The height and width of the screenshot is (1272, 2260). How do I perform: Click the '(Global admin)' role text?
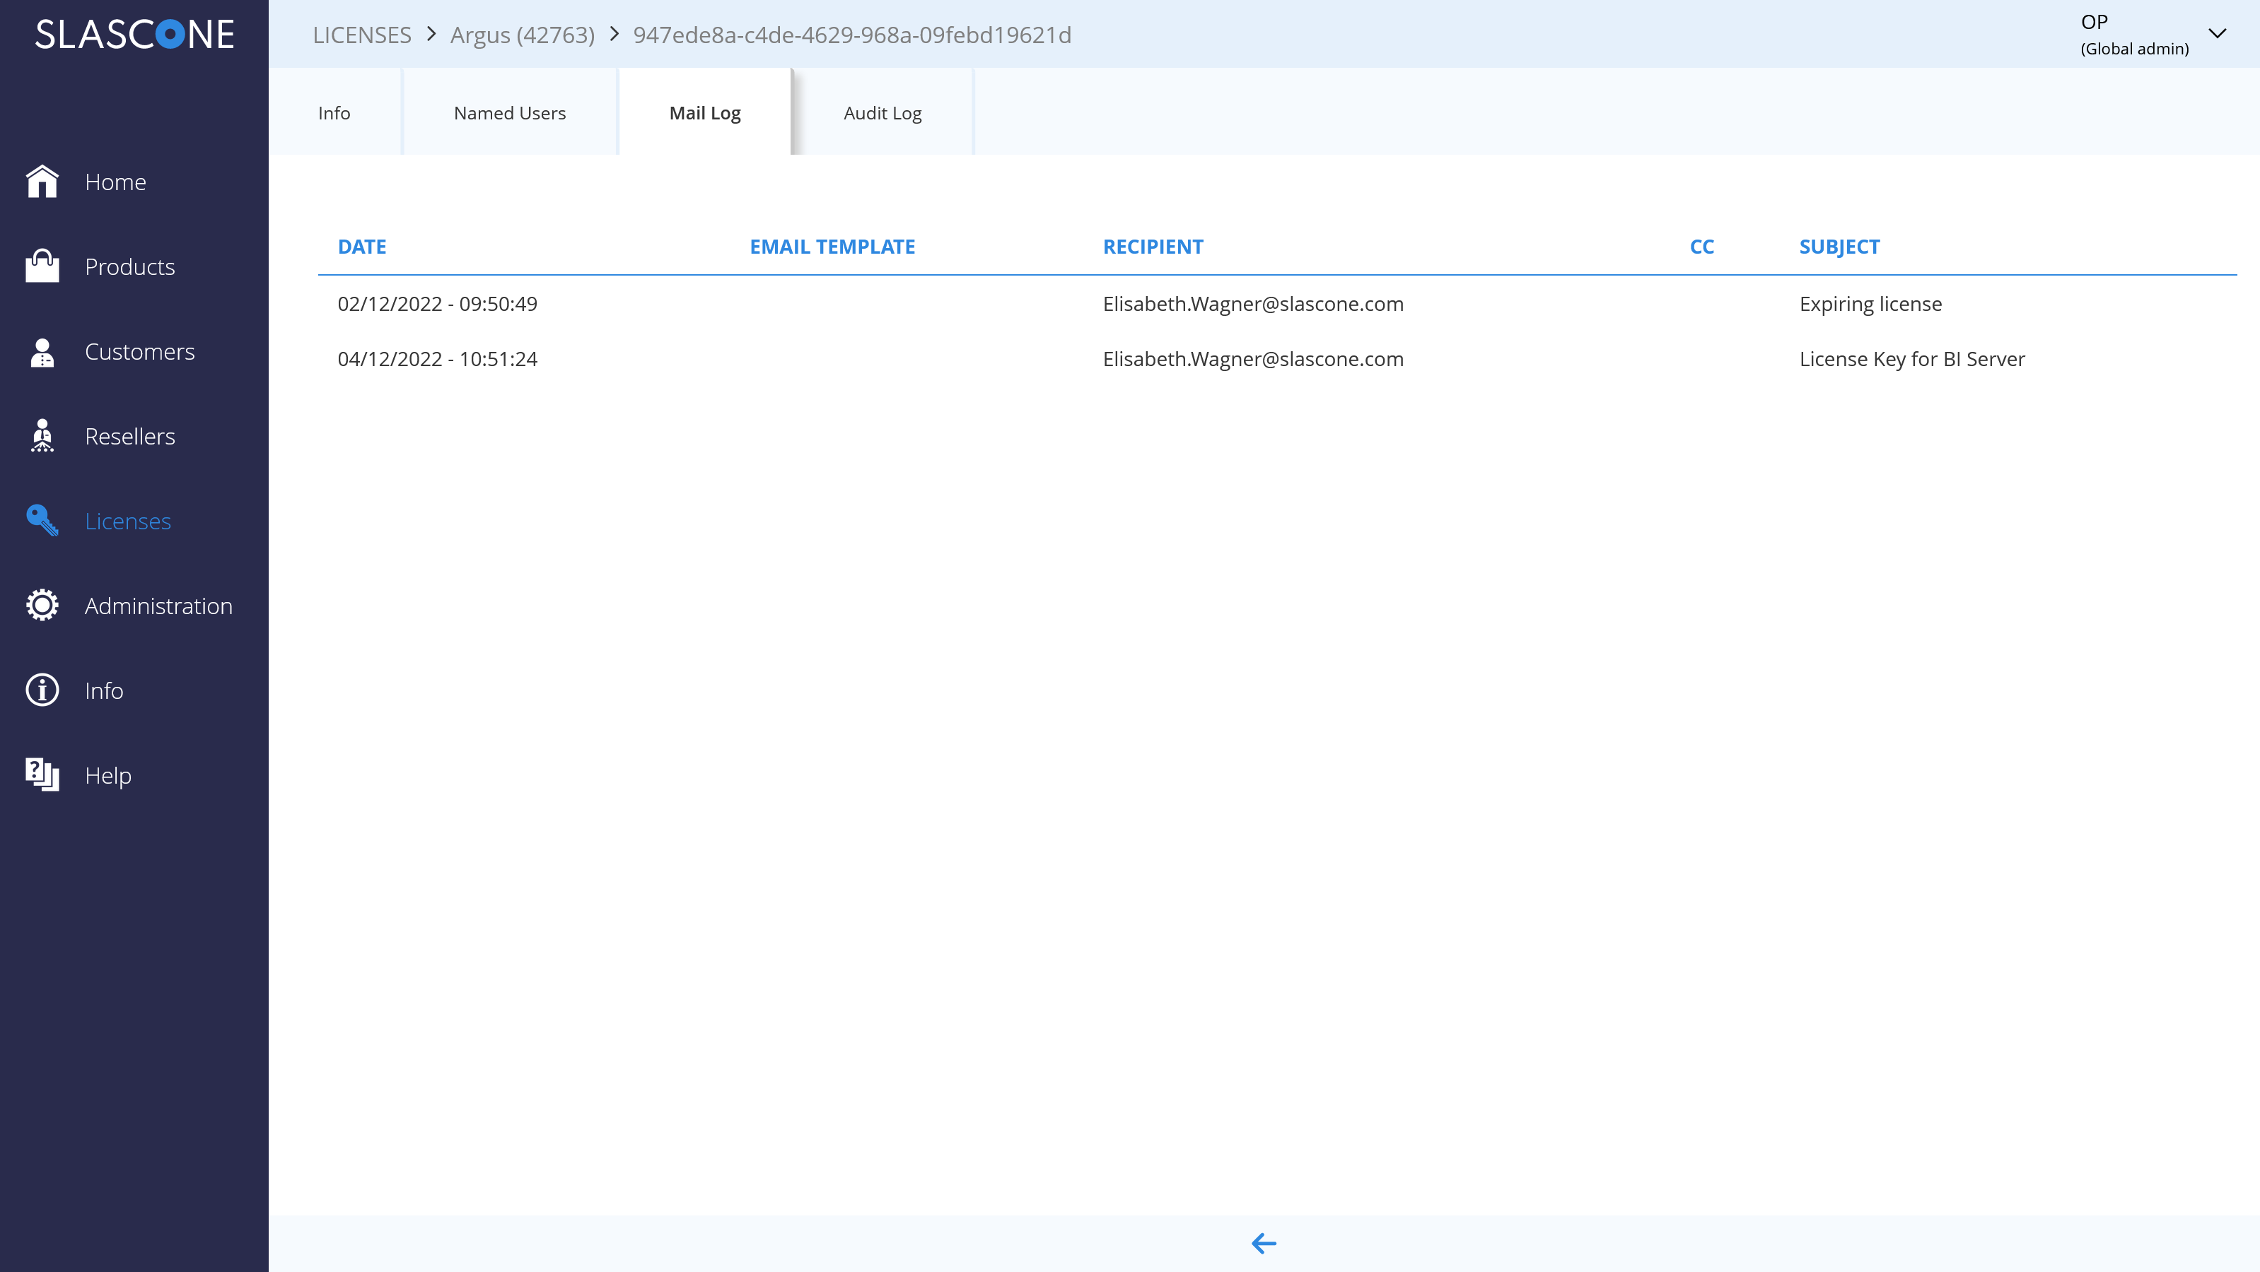pos(2135,49)
